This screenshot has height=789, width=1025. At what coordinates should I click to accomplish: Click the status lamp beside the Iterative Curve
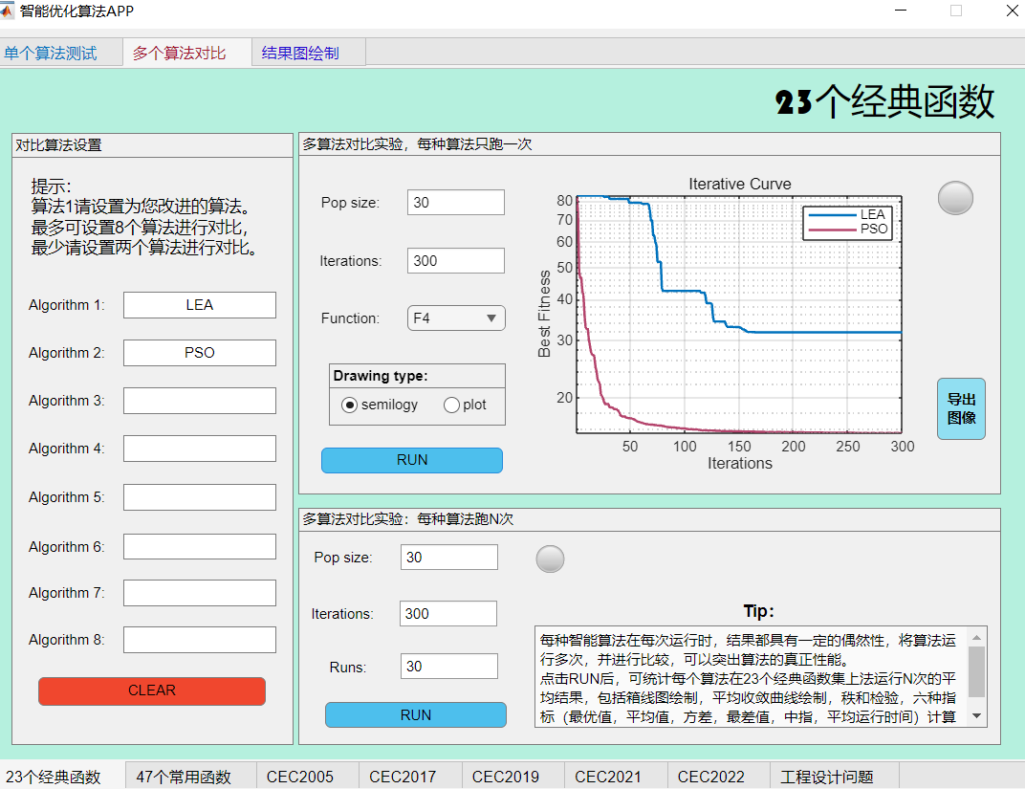coord(954,198)
